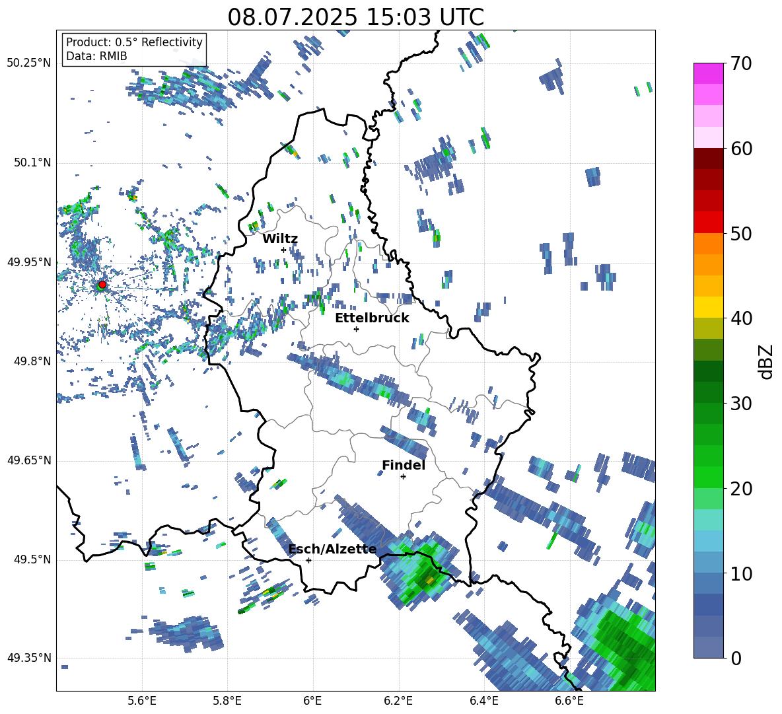Image resolution: width=782 pixels, height=714 pixels.
Task: Click the dark red colorbar segment below 60
Action: point(708,159)
